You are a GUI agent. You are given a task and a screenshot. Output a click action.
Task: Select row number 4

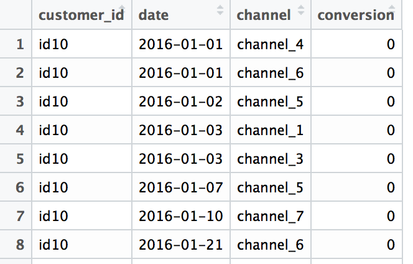[x=19, y=130]
